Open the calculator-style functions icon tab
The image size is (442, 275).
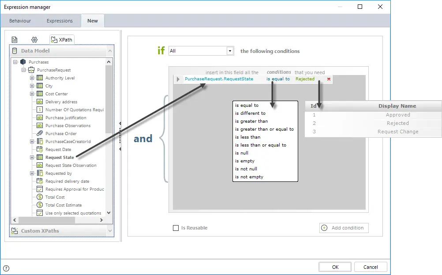pyautogui.click(x=15, y=40)
